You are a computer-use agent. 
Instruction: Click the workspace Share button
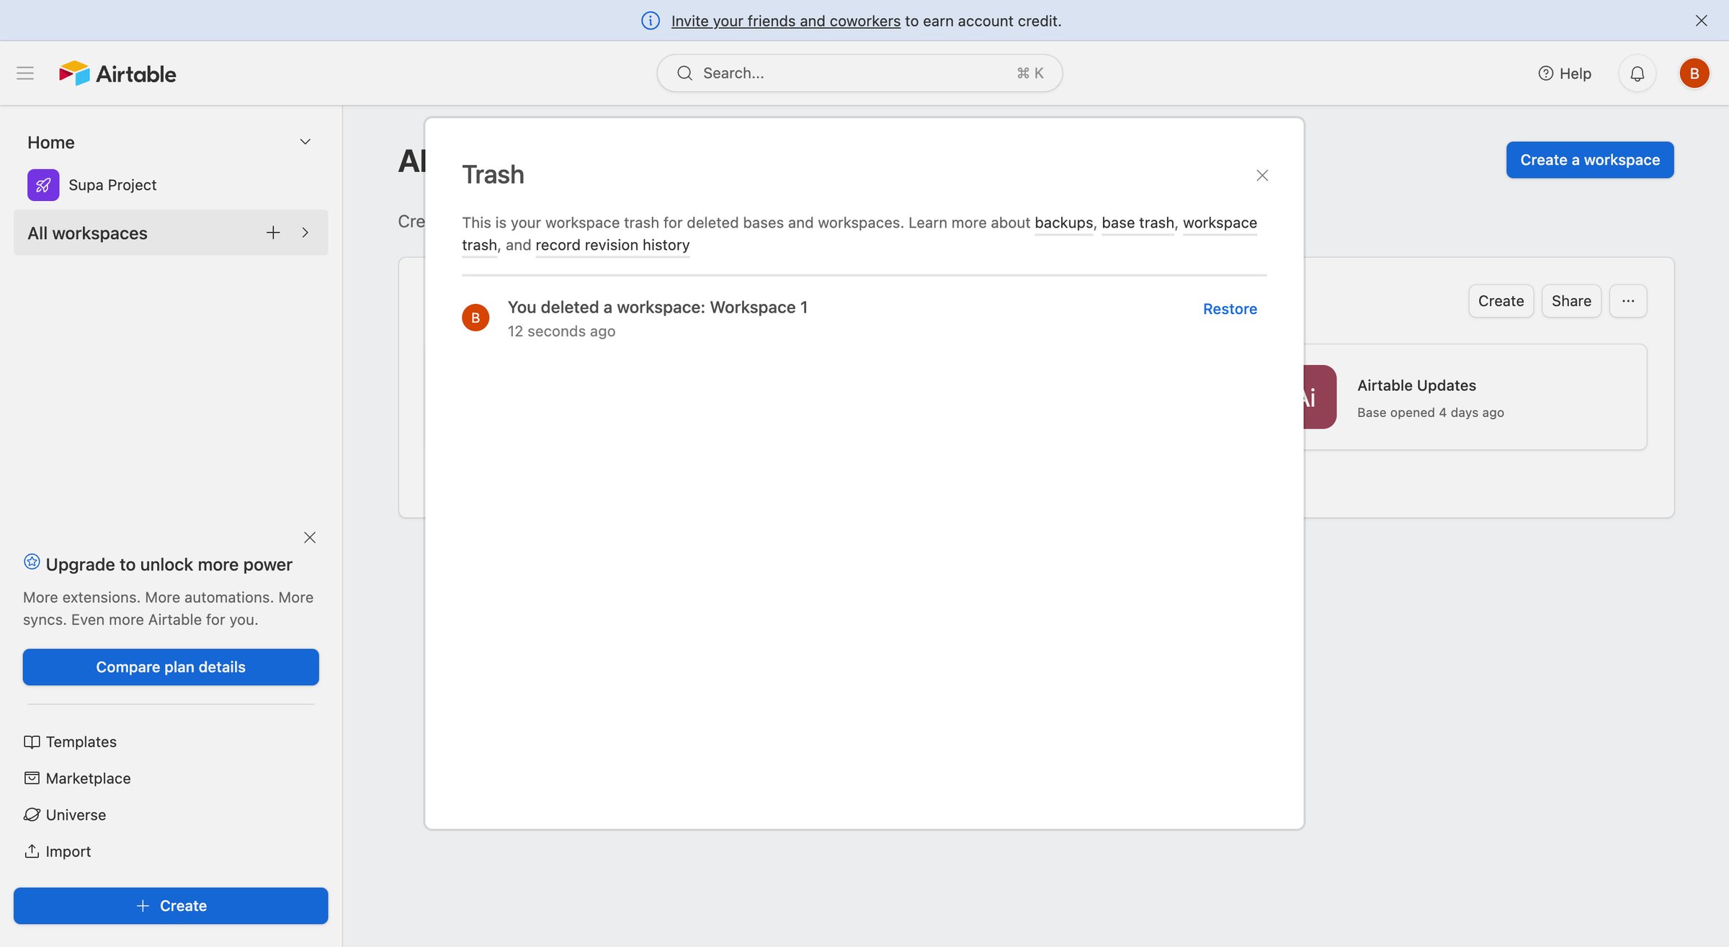(x=1571, y=301)
